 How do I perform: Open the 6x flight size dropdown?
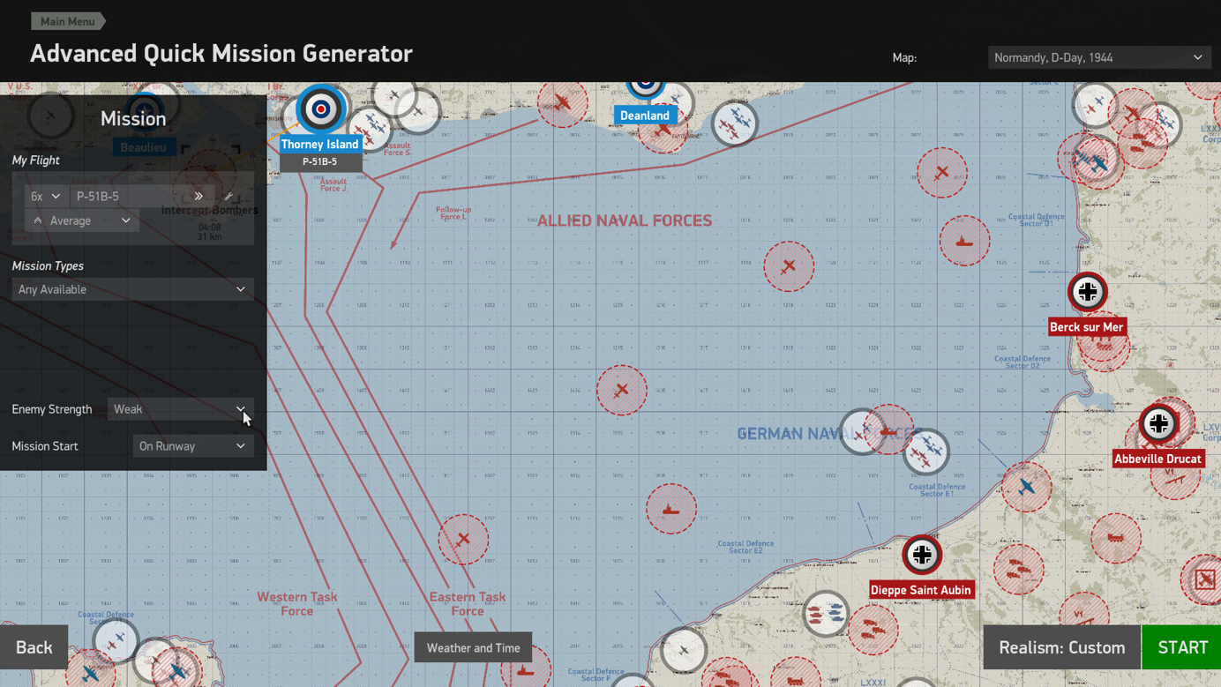click(x=46, y=196)
